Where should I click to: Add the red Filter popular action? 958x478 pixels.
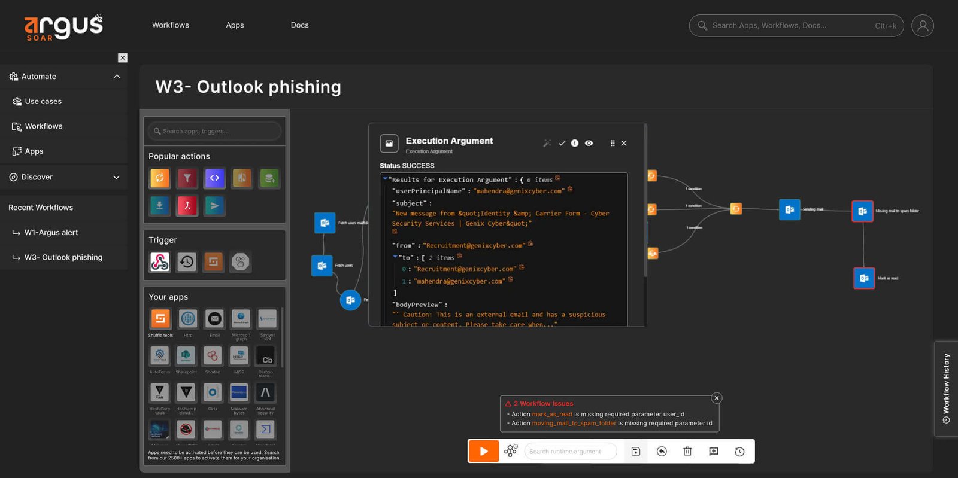187,178
